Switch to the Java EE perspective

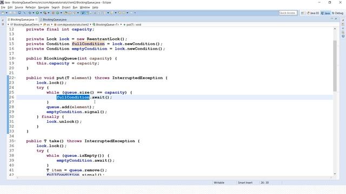tap(313, 13)
